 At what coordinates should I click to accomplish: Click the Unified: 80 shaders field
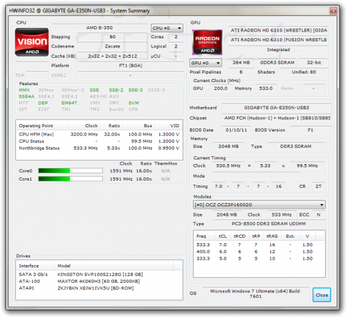(x=304, y=72)
